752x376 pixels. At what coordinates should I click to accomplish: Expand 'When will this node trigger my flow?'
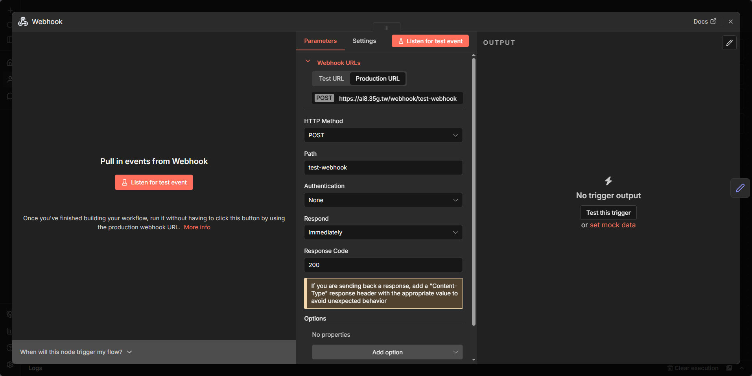tap(76, 352)
